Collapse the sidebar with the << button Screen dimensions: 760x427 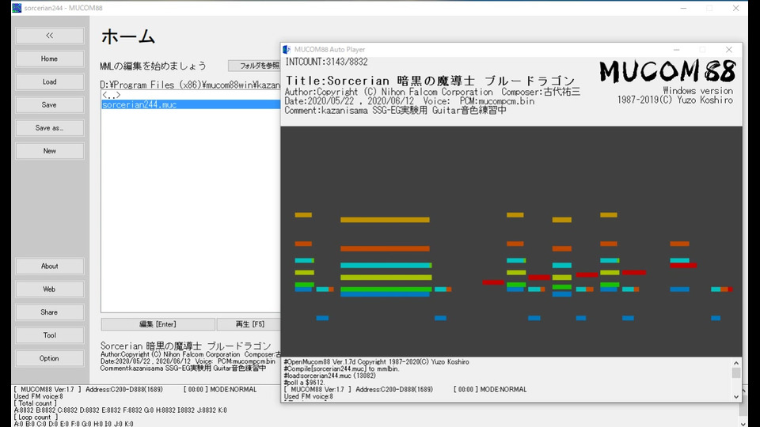[49, 36]
